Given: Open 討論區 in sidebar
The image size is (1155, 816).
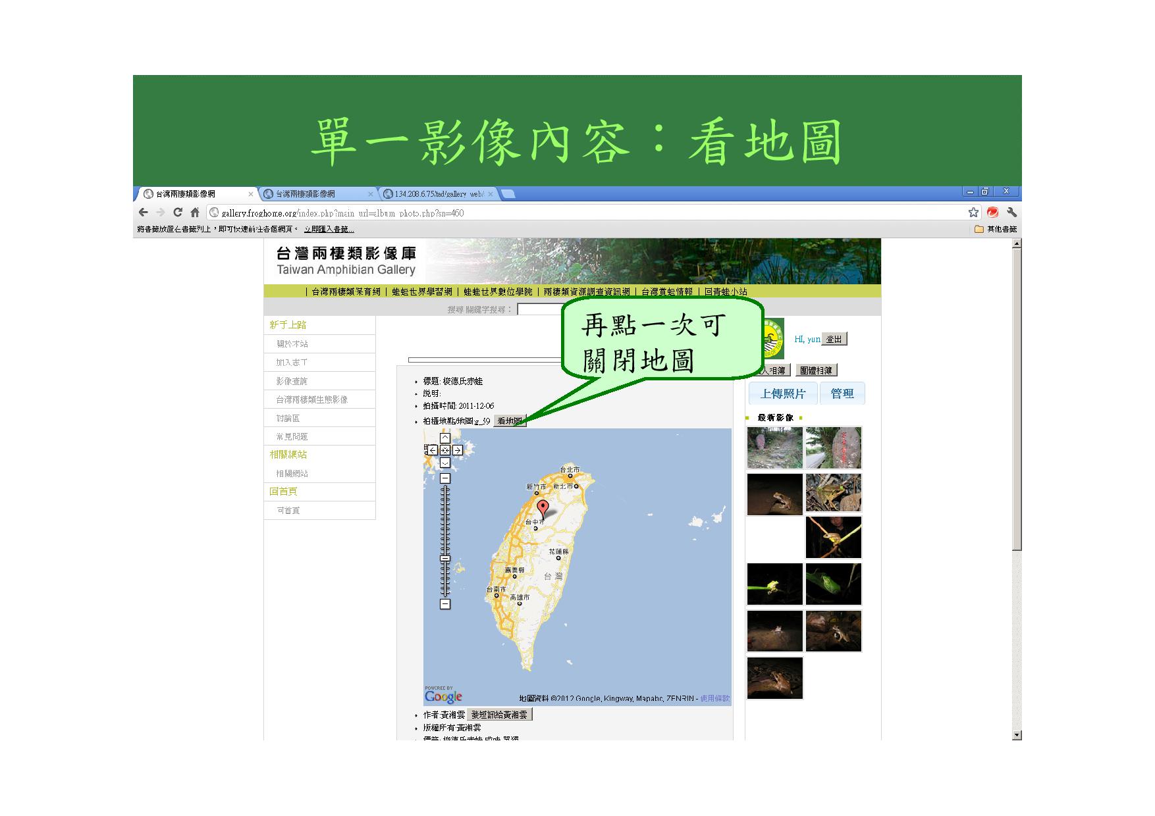Looking at the screenshot, I should pyautogui.click(x=288, y=418).
